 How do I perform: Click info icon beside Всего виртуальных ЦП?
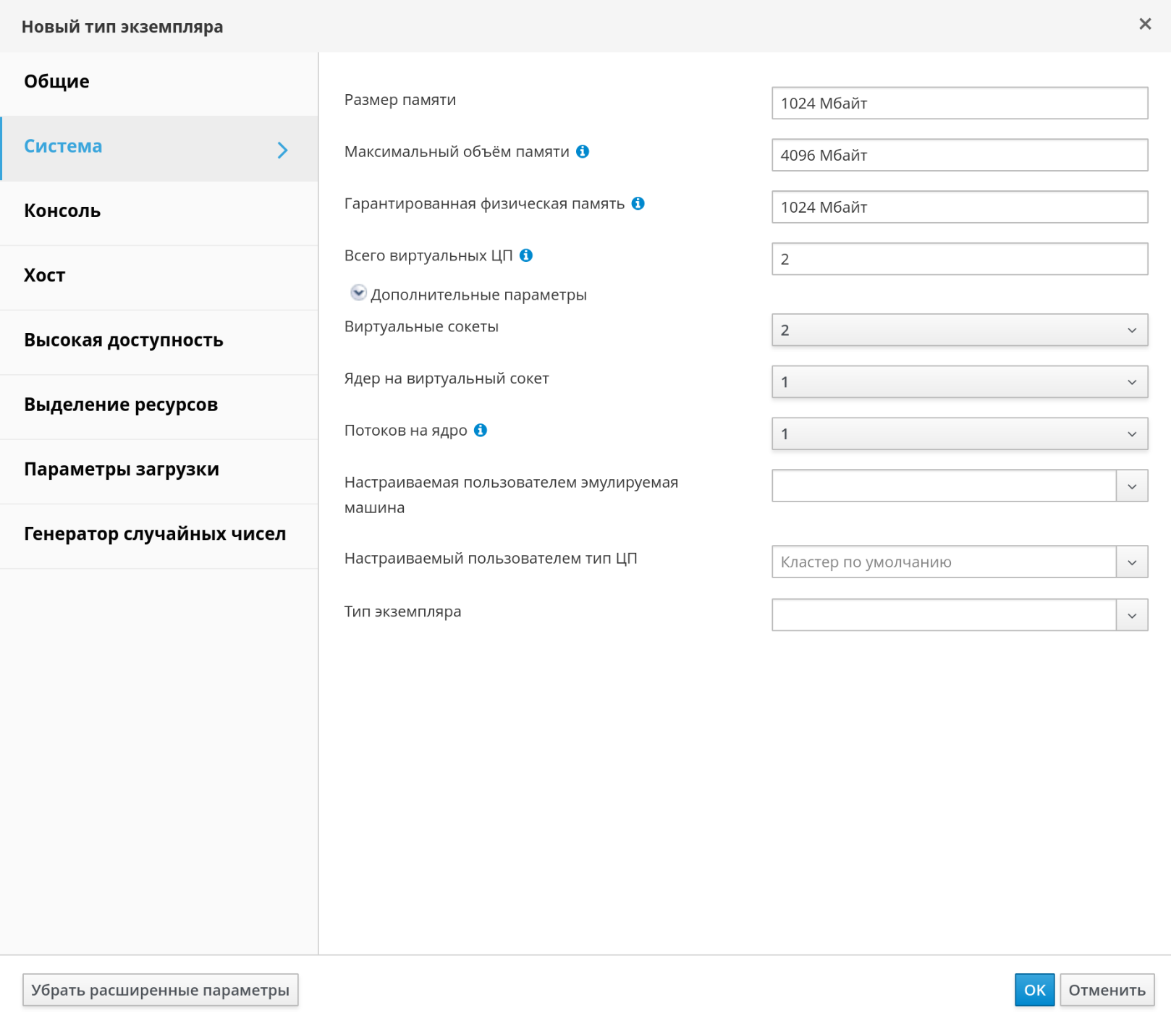click(526, 255)
